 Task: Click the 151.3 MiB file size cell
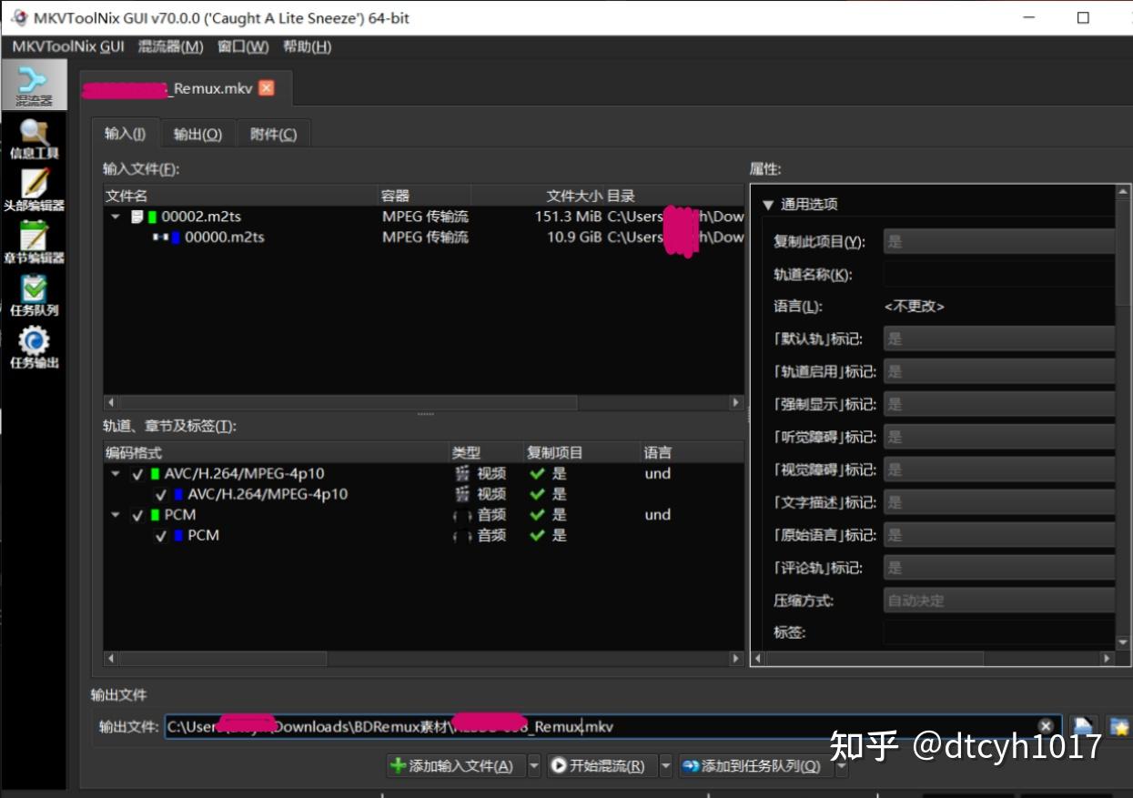click(x=568, y=217)
